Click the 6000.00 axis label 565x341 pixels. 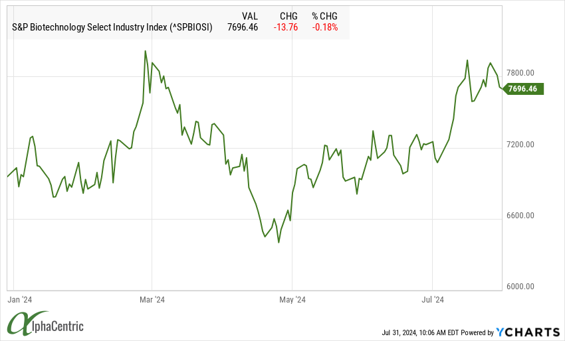[520, 287]
